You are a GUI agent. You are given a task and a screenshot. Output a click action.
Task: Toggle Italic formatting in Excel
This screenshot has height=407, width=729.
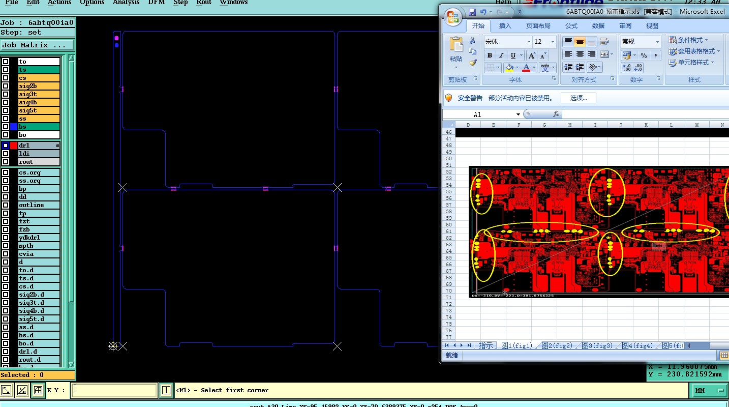(x=501, y=55)
